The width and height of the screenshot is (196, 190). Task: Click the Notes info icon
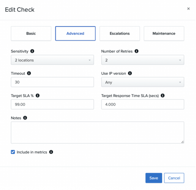pos(25,118)
